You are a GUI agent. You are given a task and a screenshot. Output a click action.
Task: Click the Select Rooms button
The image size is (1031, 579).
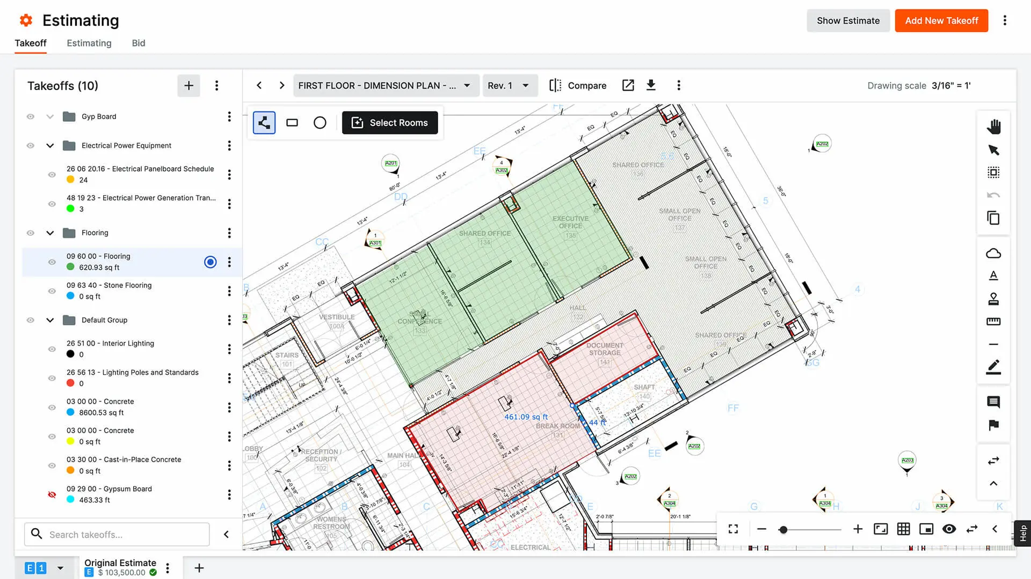[390, 122]
